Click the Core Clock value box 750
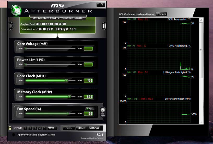 (88, 81)
